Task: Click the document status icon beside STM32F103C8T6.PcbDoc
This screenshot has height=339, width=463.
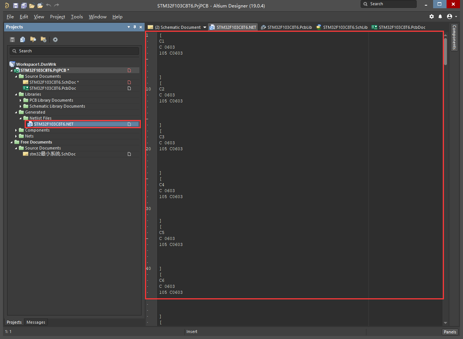Action: pos(129,88)
